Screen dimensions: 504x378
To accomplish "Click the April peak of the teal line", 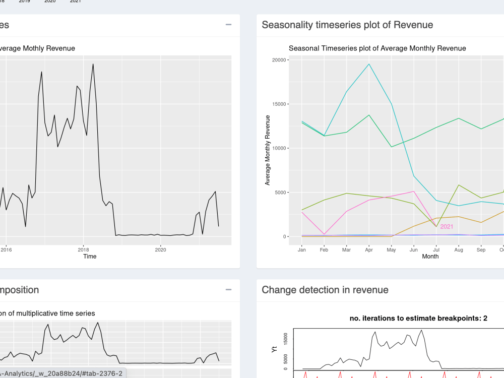I will tap(369, 64).
